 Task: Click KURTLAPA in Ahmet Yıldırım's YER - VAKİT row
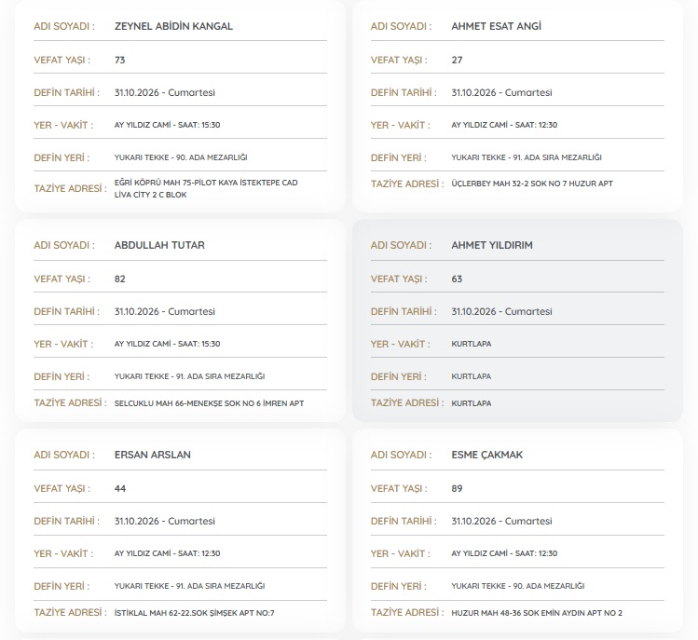click(472, 344)
